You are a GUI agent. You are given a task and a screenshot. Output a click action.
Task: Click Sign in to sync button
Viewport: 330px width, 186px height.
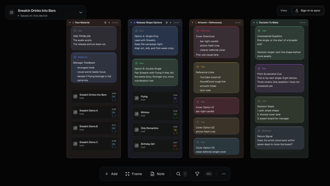(x=308, y=11)
